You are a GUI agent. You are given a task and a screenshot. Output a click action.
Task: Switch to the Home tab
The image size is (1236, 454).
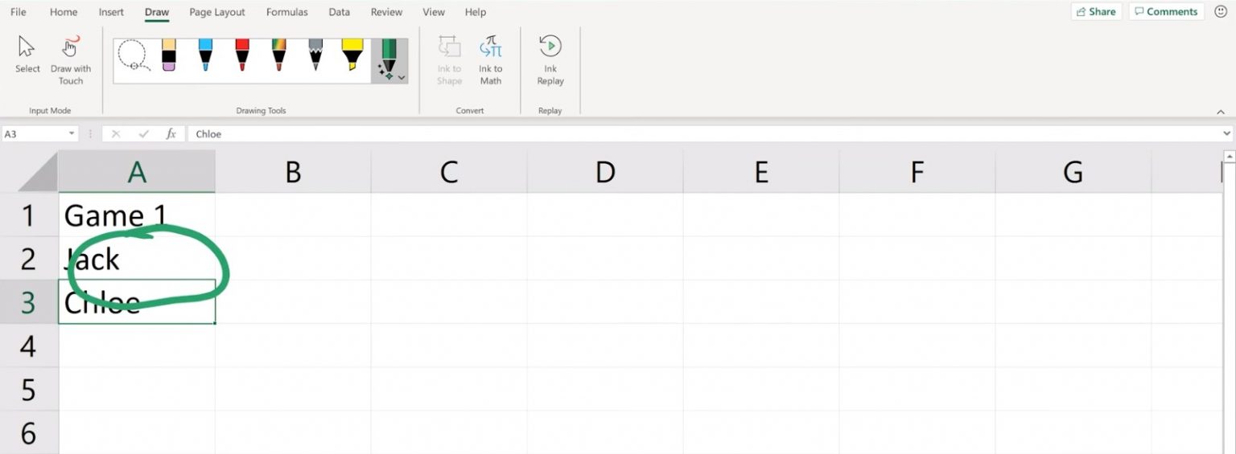tap(64, 12)
